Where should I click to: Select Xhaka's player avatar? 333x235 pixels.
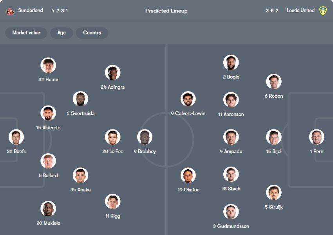pyautogui.click(x=80, y=175)
